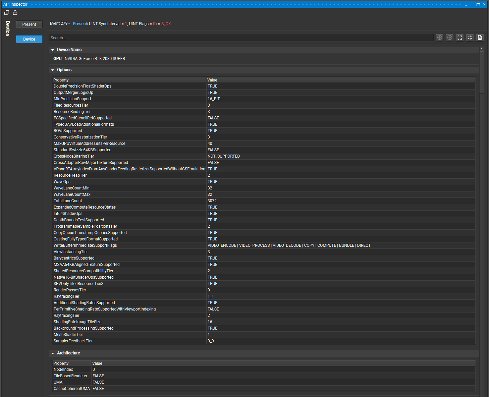
Task: Collapse all sections with the collapse icon
Action: pyautogui.click(x=470, y=38)
